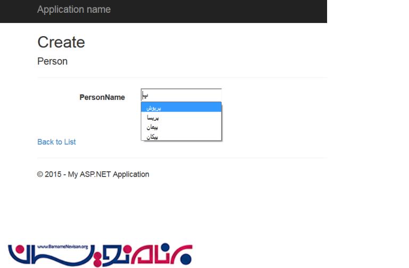
Task: Click the 2015 My ASP.NET Application footer text
Action: click(x=93, y=174)
